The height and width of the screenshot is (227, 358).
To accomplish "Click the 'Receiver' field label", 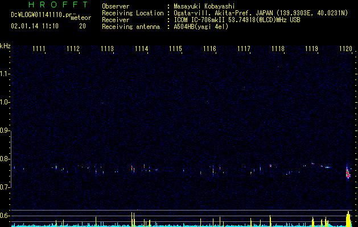I will pos(116,20).
